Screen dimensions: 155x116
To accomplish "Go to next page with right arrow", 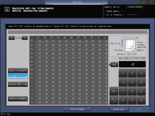I will 25,38.
